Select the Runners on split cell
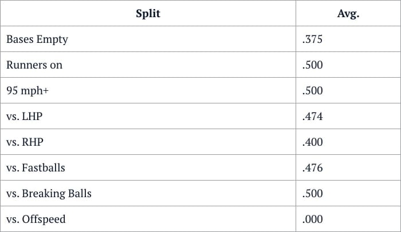401x232 pixels. (34, 65)
